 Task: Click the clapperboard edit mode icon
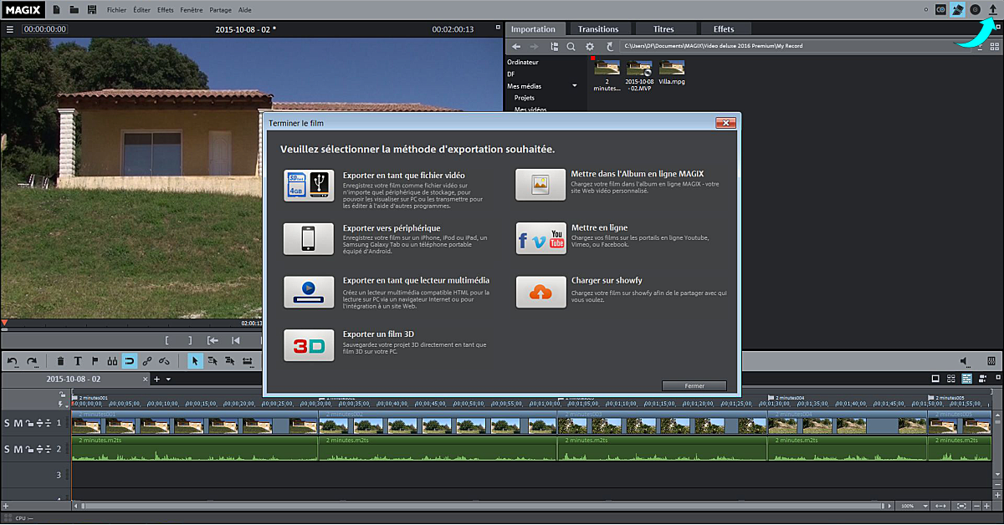pyautogui.click(x=958, y=9)
